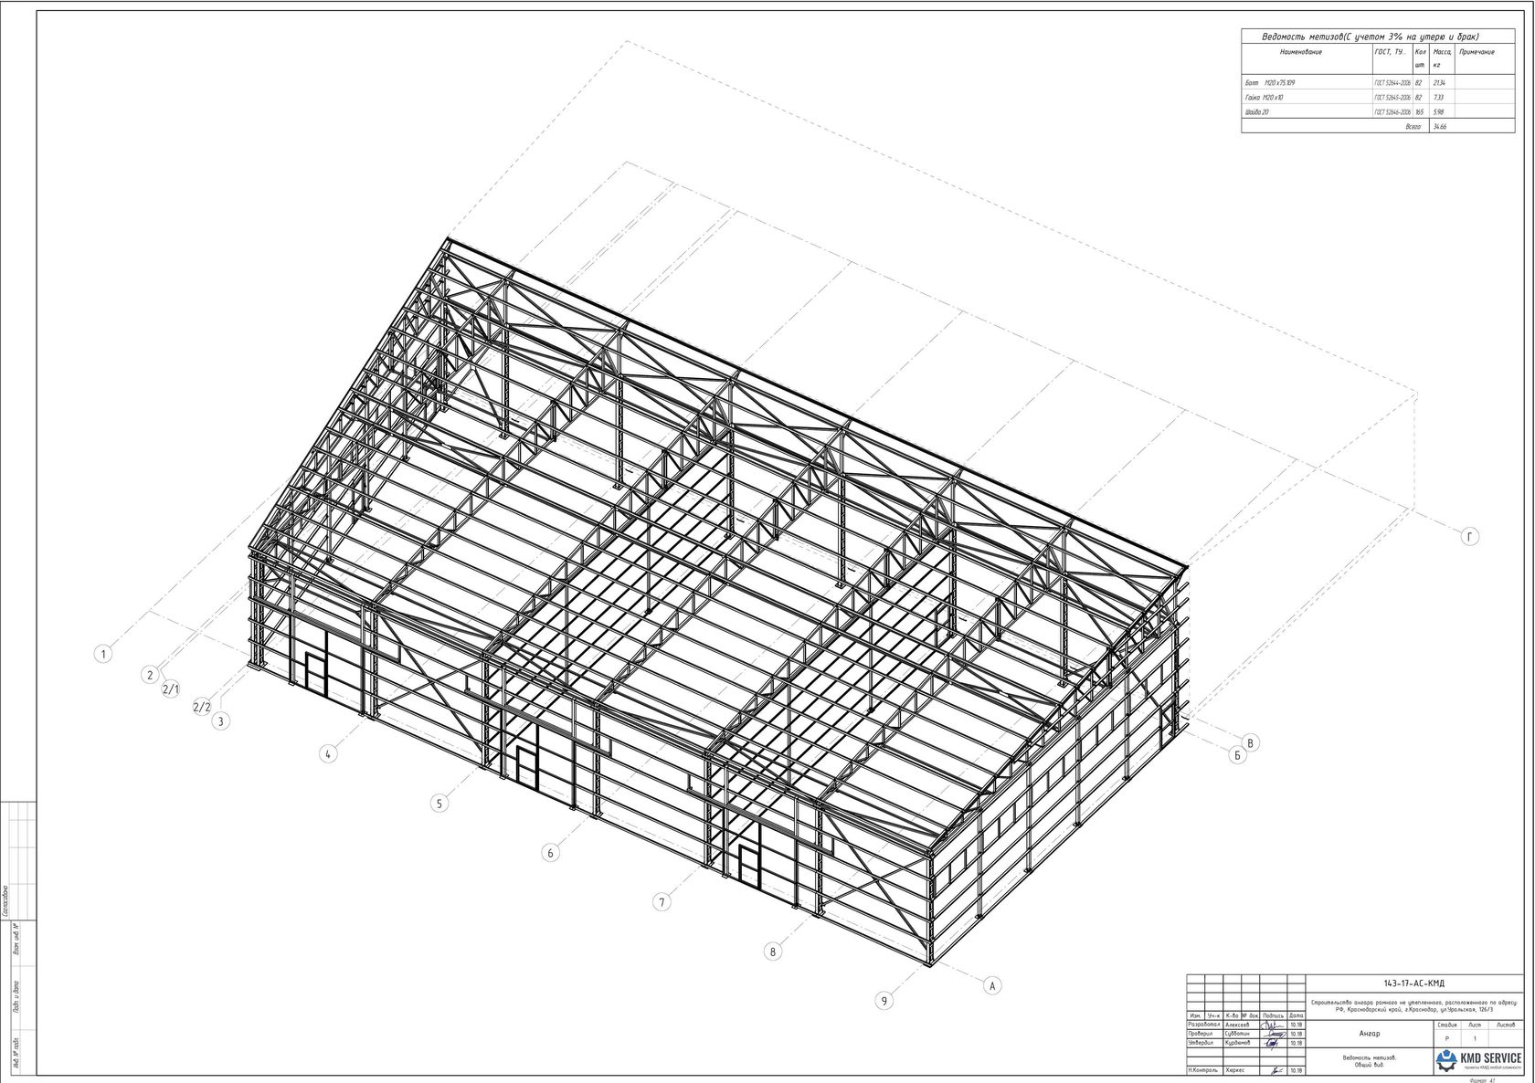1535x1083 pixels.
Task: Click grid axis bubble '1'
Action: point(104,654)
